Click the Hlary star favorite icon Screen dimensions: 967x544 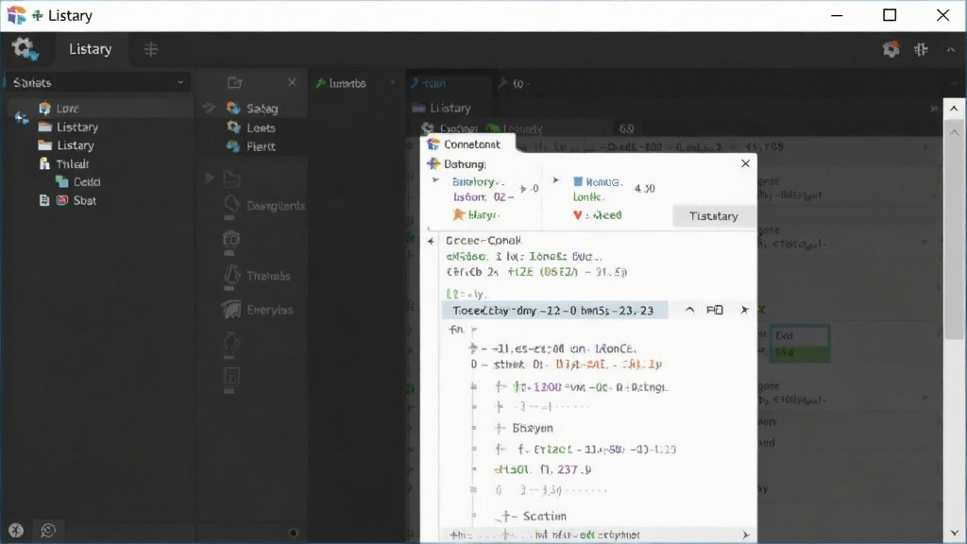(x=458, y=214)
